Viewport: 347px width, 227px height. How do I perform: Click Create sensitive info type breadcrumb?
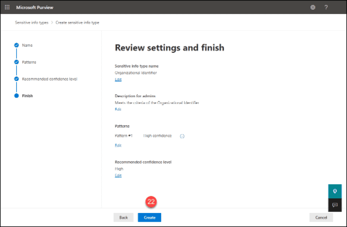coord(77,22)
